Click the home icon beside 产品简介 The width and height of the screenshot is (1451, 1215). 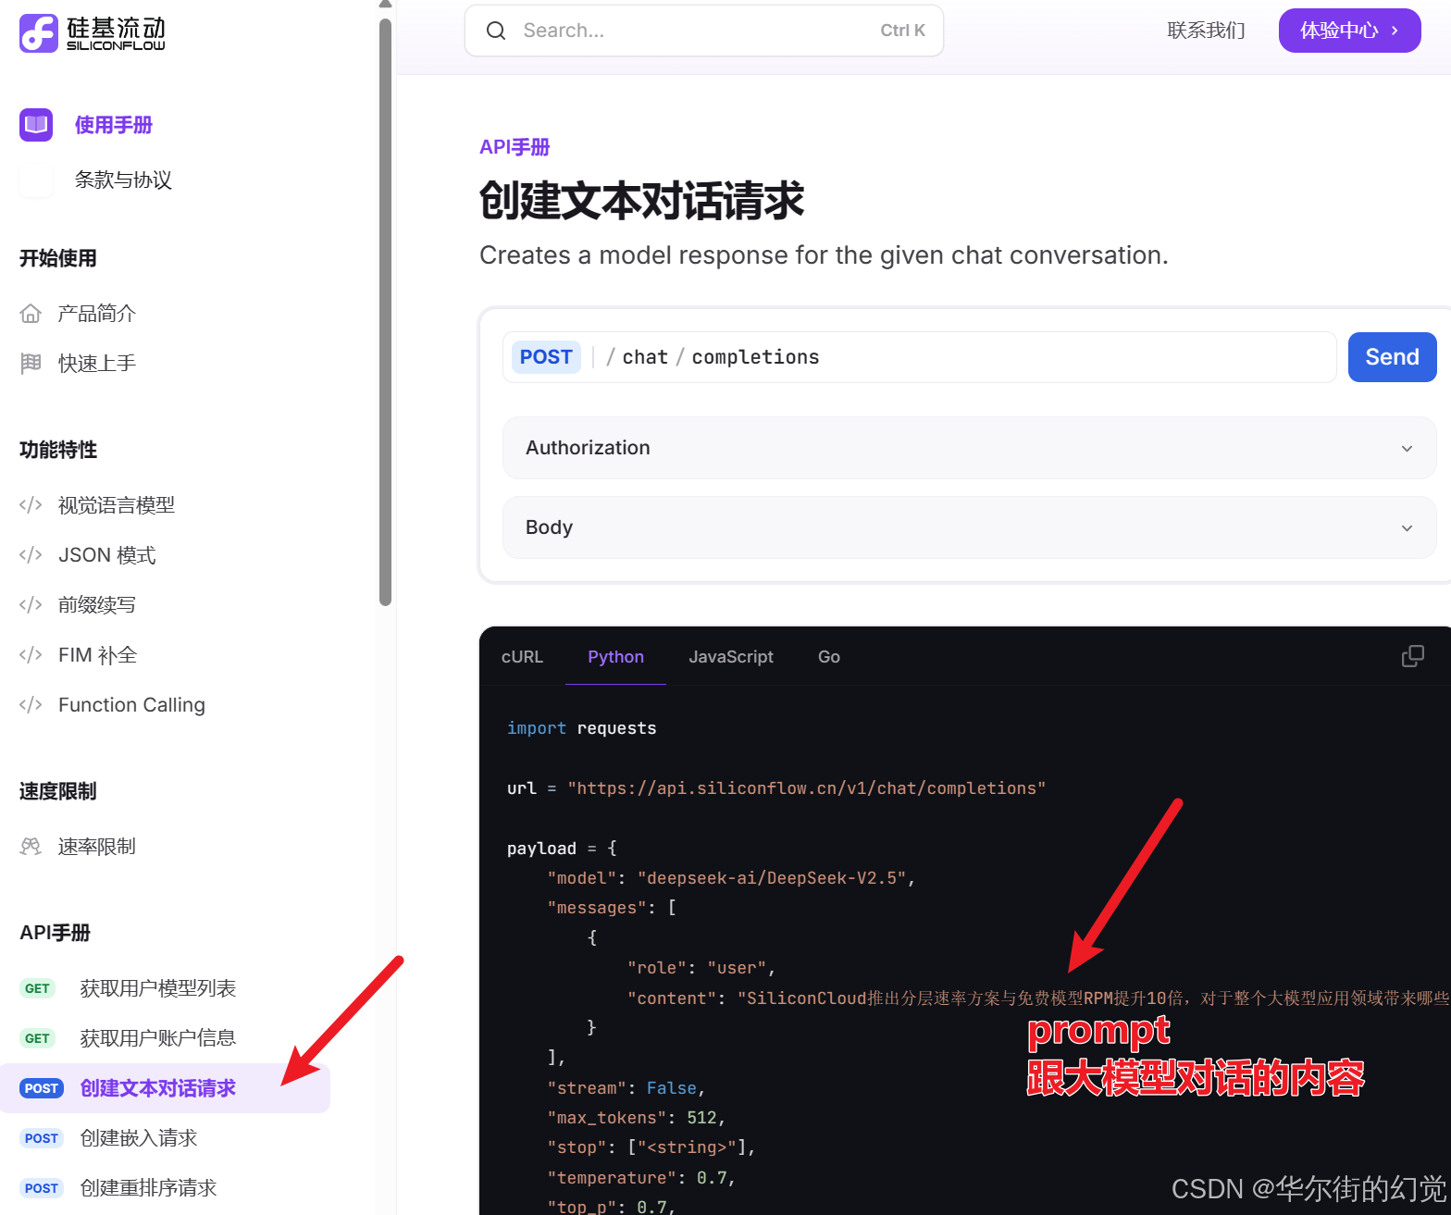click(x=31, y=314)
